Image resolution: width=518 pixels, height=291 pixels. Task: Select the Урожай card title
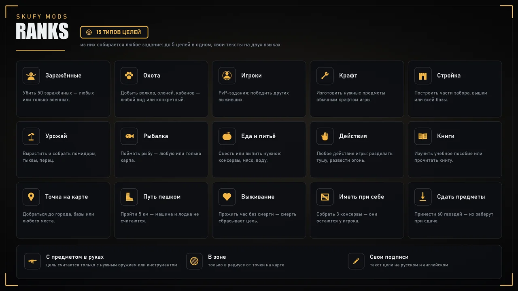tap(56, 136)
